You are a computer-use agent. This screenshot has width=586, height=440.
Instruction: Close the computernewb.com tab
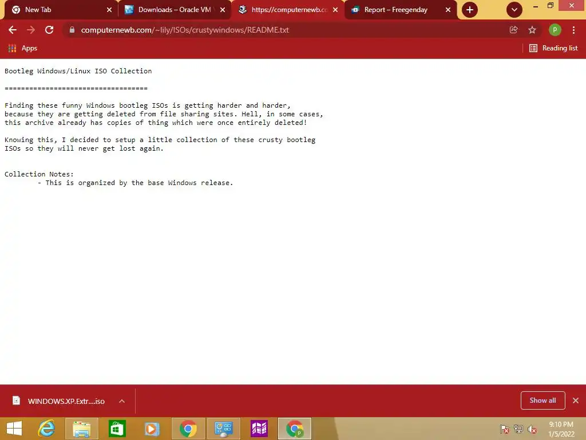pos(335,10)
